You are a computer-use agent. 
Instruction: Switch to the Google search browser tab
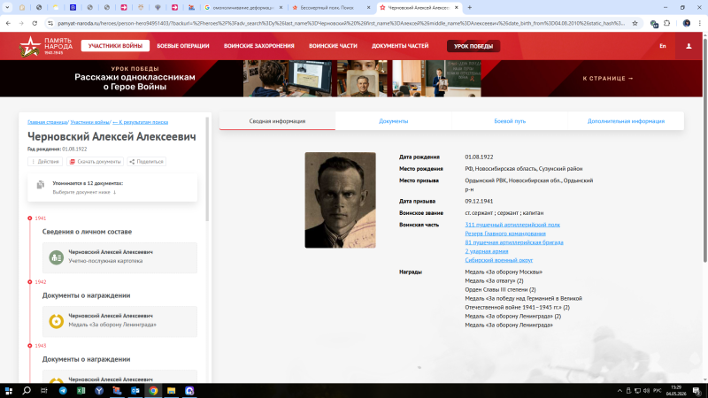(x=244, y=8)
